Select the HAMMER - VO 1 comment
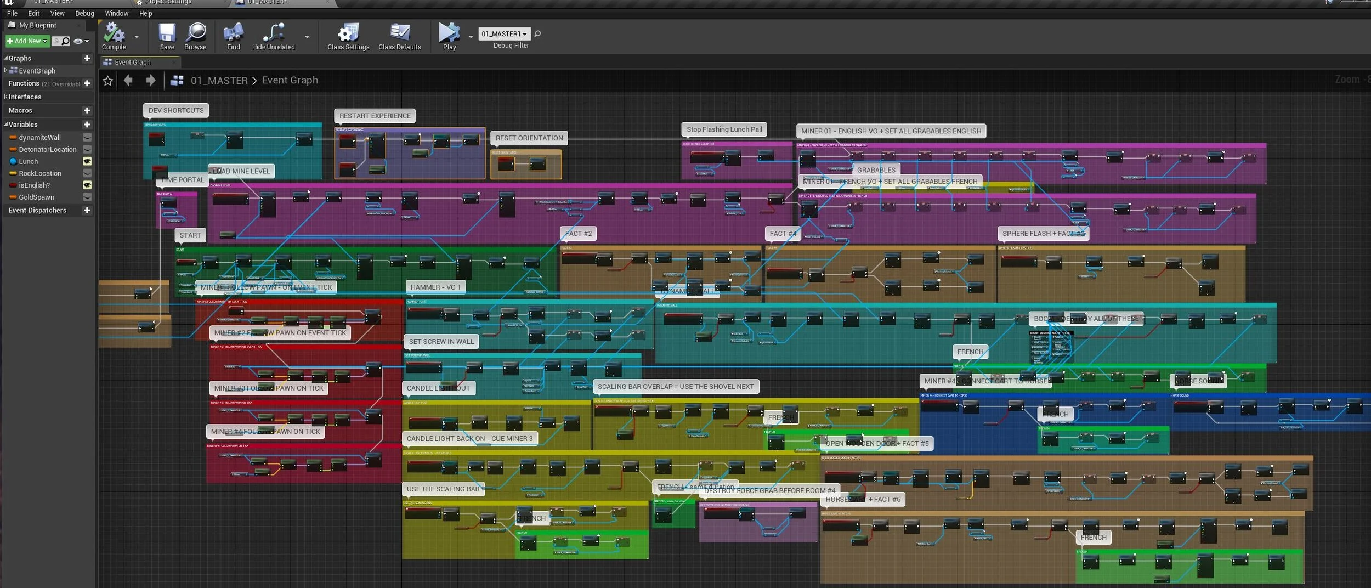This screenshot has width=1371, height=588. [435, 287]
